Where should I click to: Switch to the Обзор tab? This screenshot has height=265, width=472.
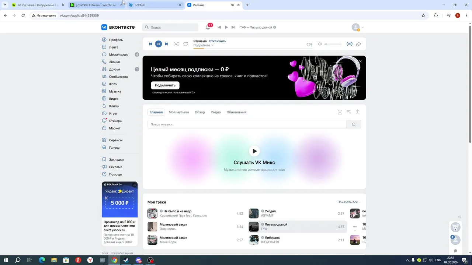pyautogui.click(x=200, y=112)
